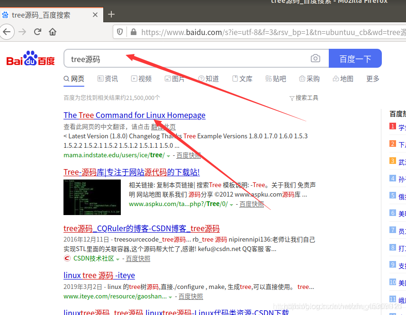
Task: Open the 更多 menu item
Action: point(372,79)
